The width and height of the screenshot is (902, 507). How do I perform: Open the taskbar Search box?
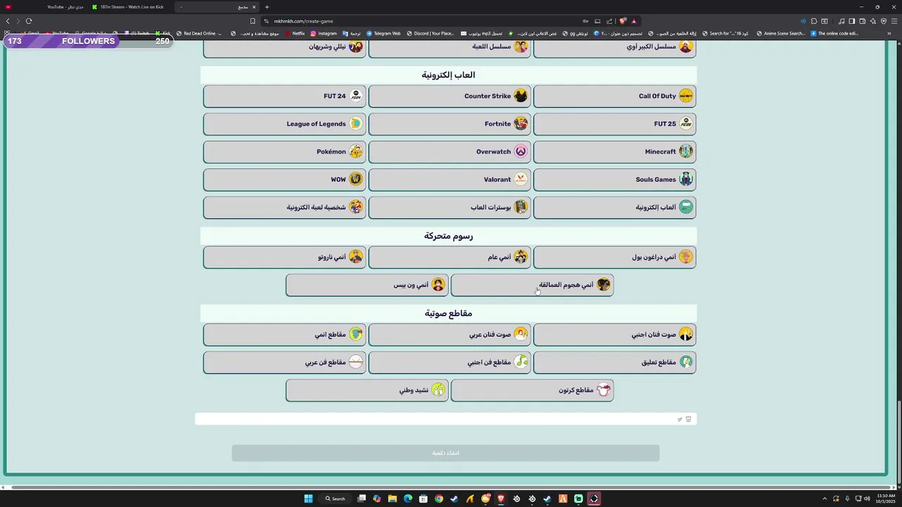pyautogui.click(x=335, y=499)
